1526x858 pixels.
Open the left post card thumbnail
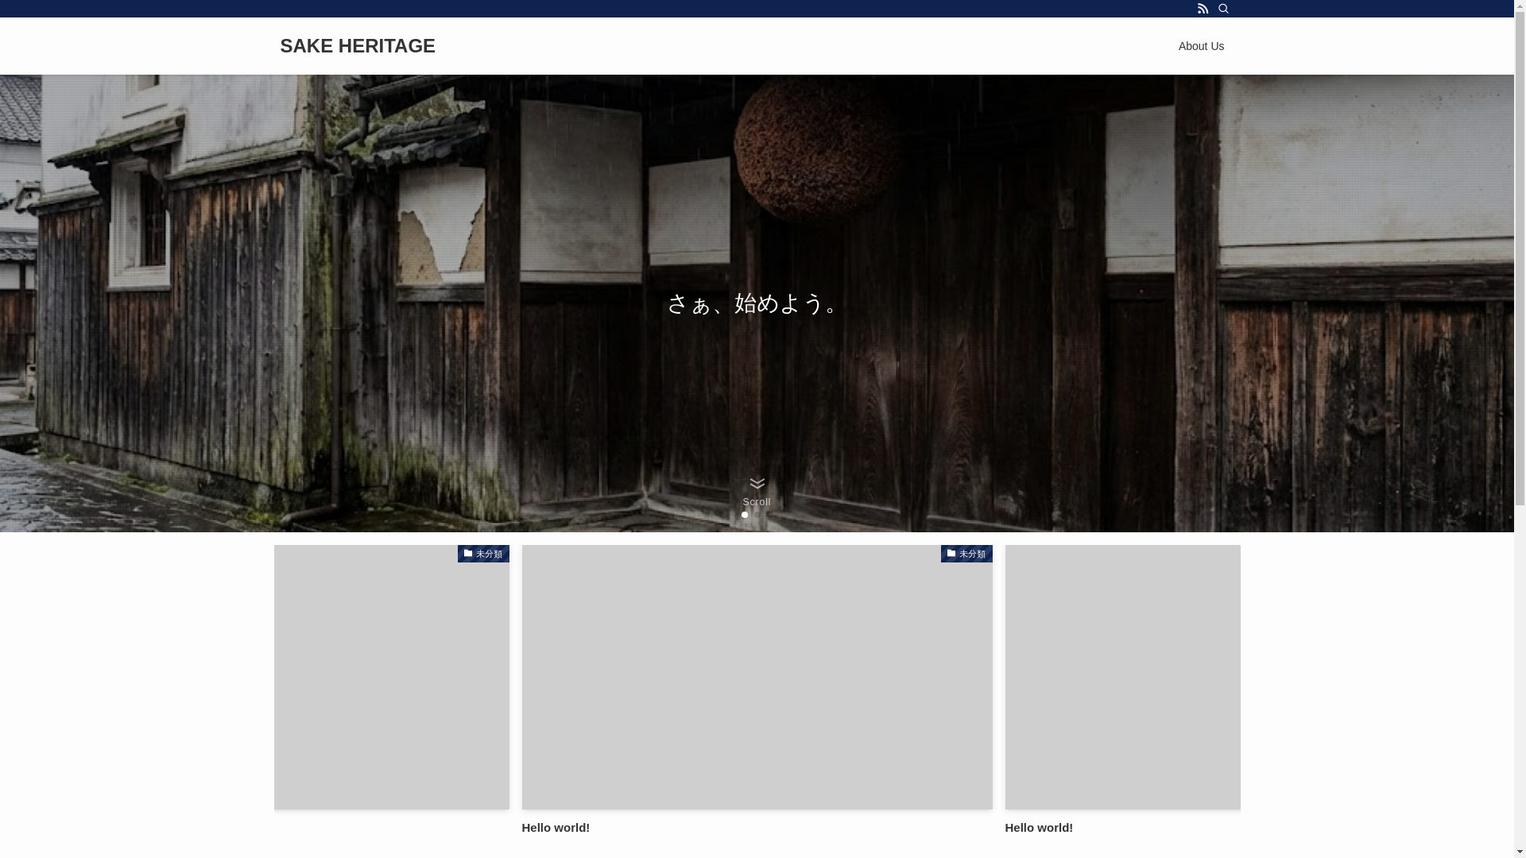(x=391, y=677)
